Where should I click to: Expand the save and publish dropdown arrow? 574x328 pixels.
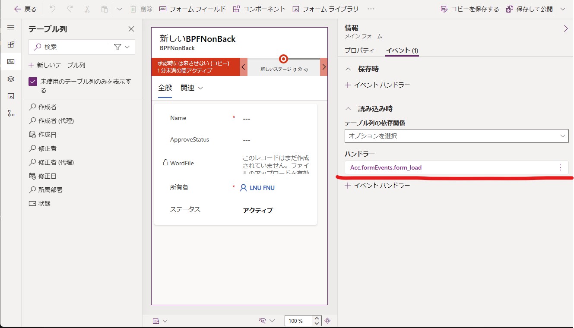(x=562, y=9)
